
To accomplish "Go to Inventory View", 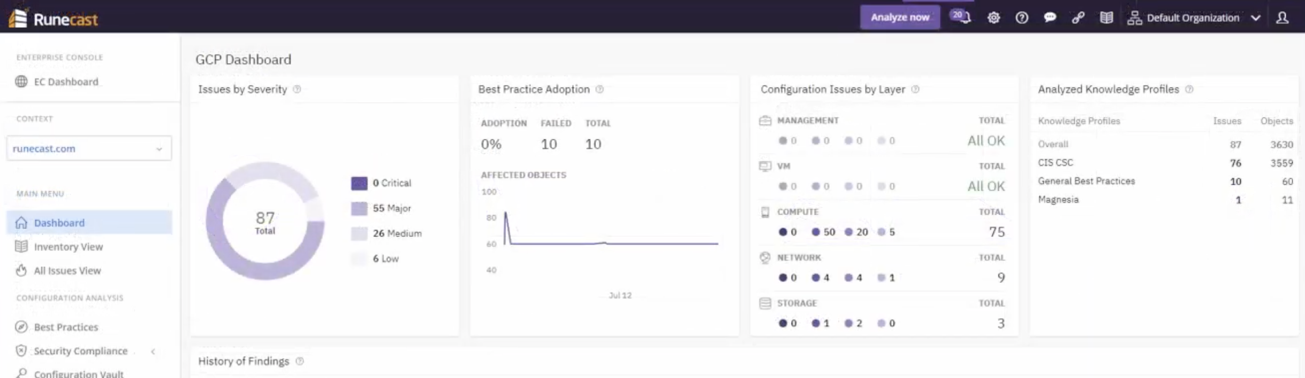I will pyautogui.click(x=69, y=247).
